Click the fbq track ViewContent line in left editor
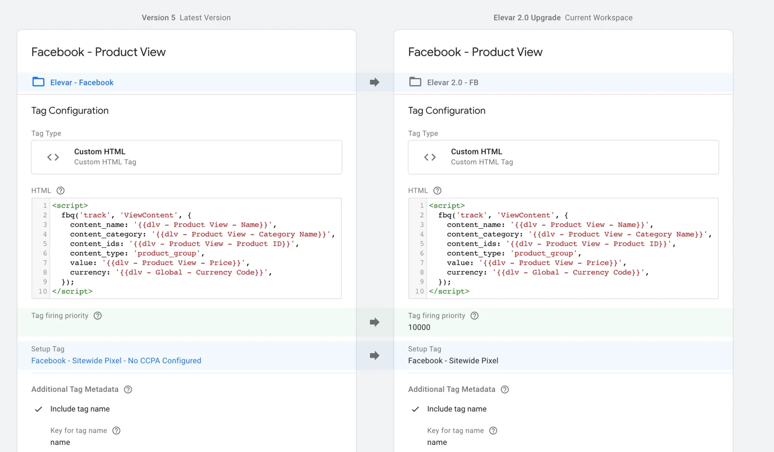This screenshot has height=452, width=774. [x=126, y=215]
